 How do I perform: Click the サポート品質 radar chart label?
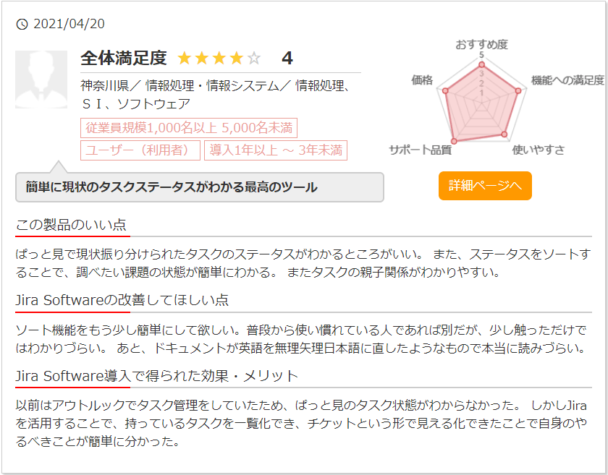point(420,150)
